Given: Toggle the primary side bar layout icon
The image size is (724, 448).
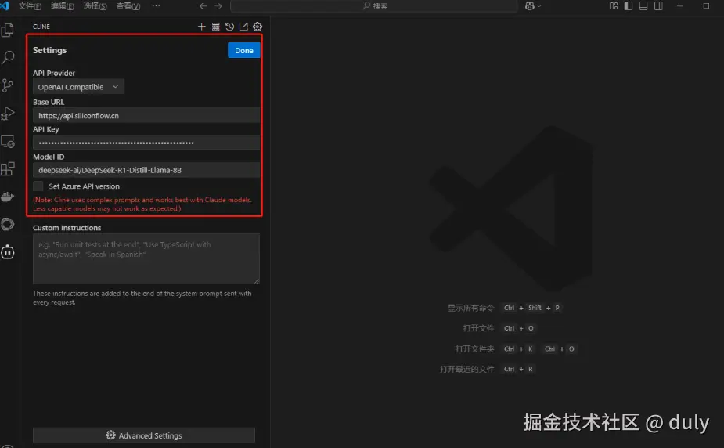Looking at the screenshot, I should click(629, 6).
